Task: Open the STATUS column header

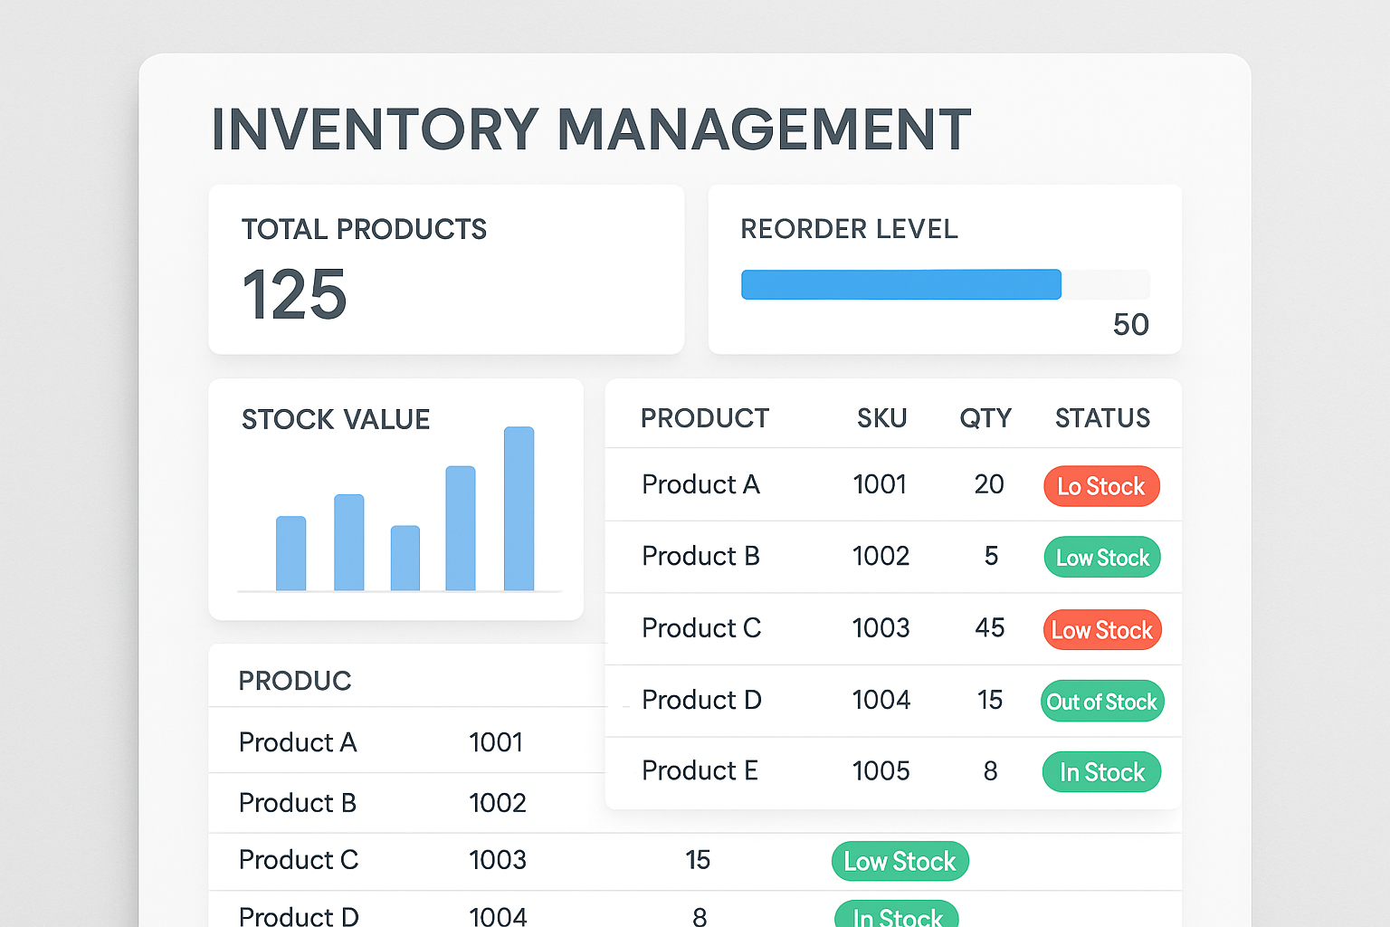Action: [1102, 417]
